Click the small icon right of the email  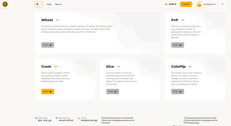click(222, 4)
